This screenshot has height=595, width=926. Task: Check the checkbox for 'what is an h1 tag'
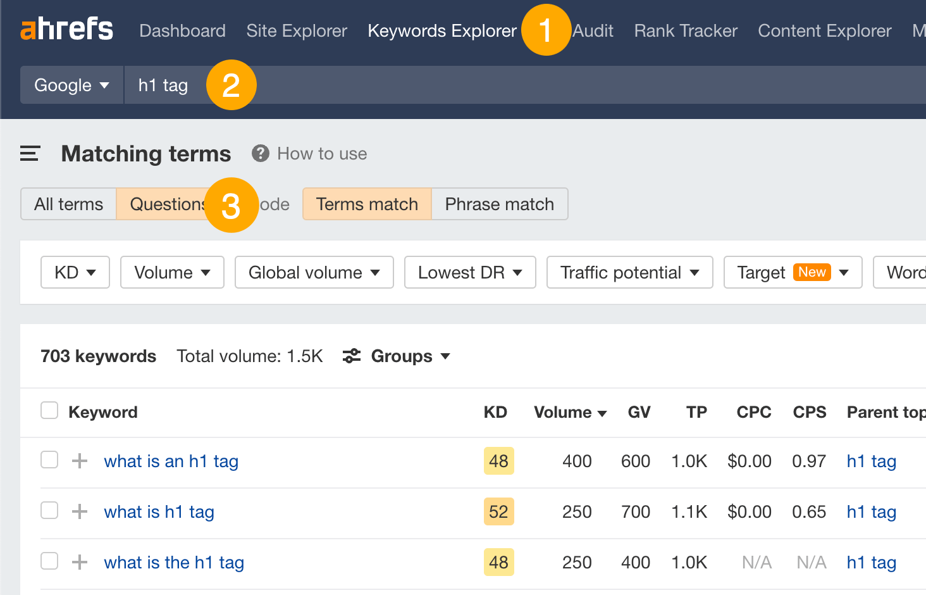pos(49,460)
